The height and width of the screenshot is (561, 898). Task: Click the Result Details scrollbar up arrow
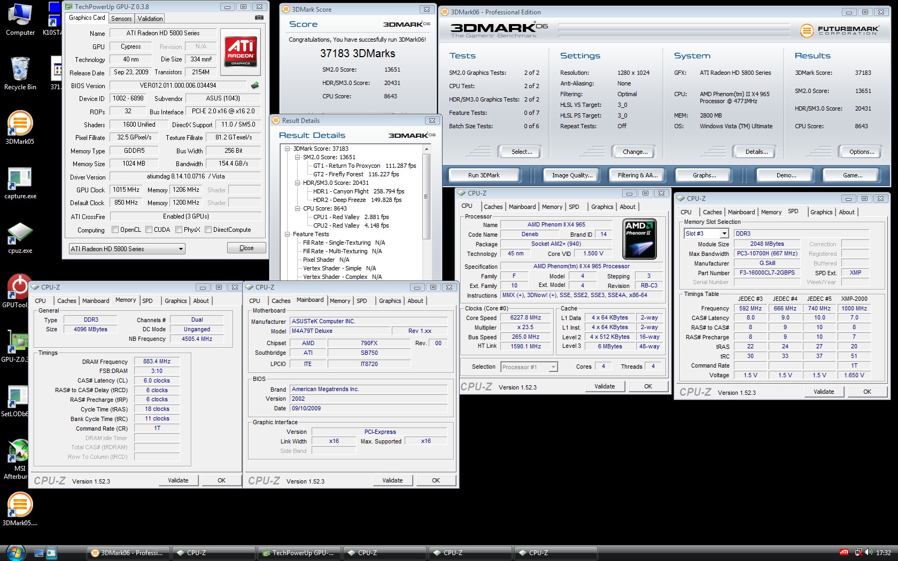click(426, 149)
